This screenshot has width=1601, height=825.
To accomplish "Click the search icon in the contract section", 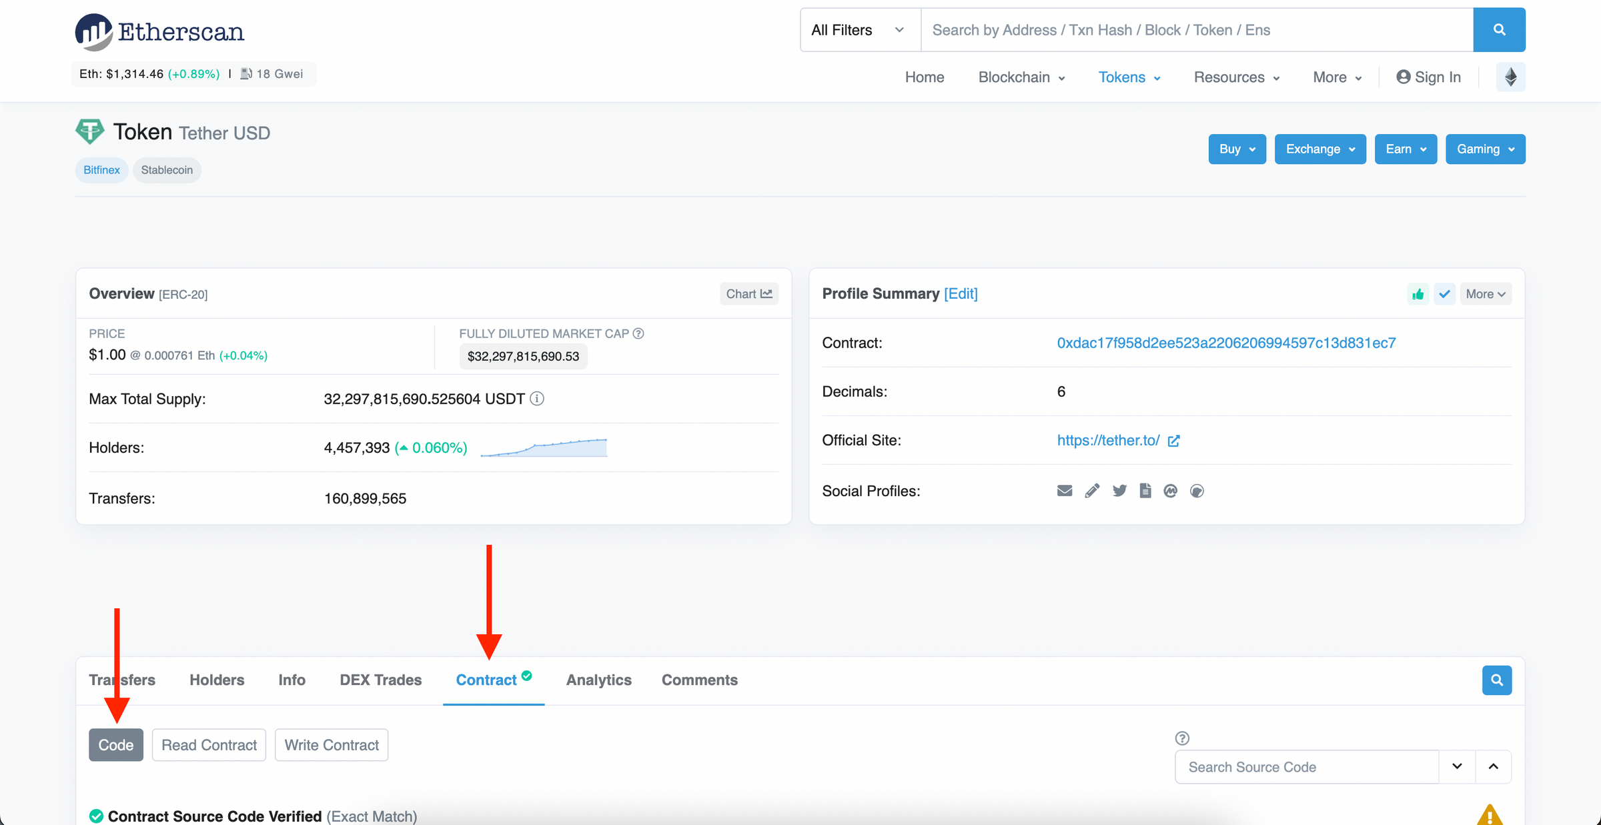I will [x=1497, y=679].
